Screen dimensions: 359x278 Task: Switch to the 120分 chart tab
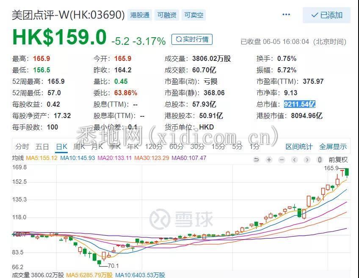154,146
